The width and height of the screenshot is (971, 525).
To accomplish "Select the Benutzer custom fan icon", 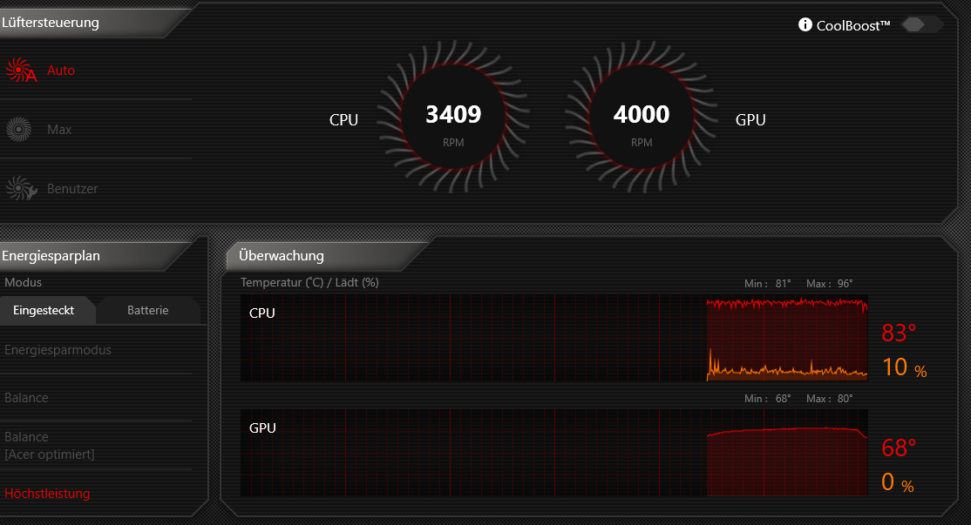I will pos(19,187).
